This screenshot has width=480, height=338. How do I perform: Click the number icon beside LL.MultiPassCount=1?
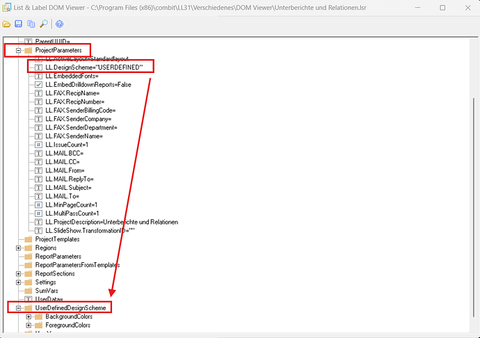[x=38, y=213]
